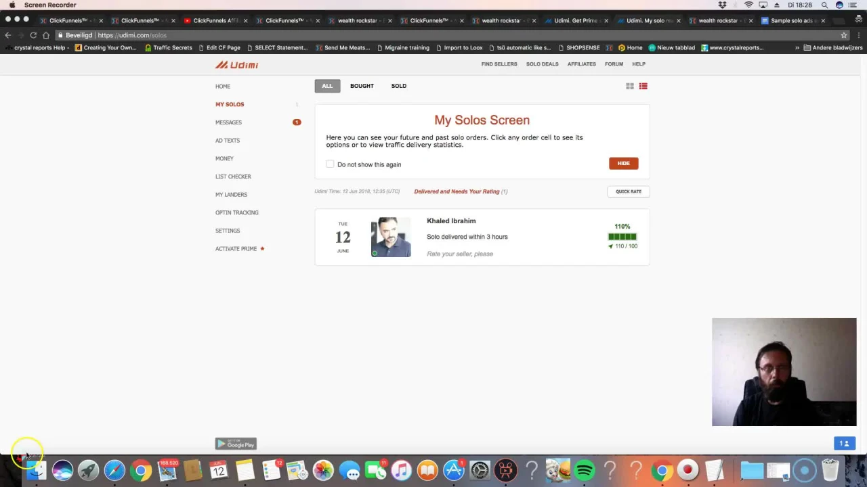Open the FORUM link in the header
Viewport: 867px width, 487px height.
click(x=614, y=64)
